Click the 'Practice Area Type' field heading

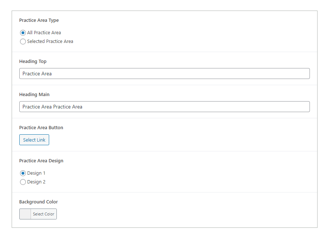pos(39,20)
